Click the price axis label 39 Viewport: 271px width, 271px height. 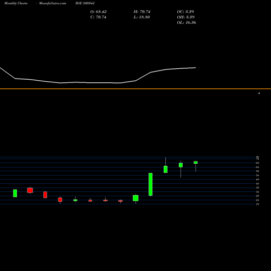[257, 188]
